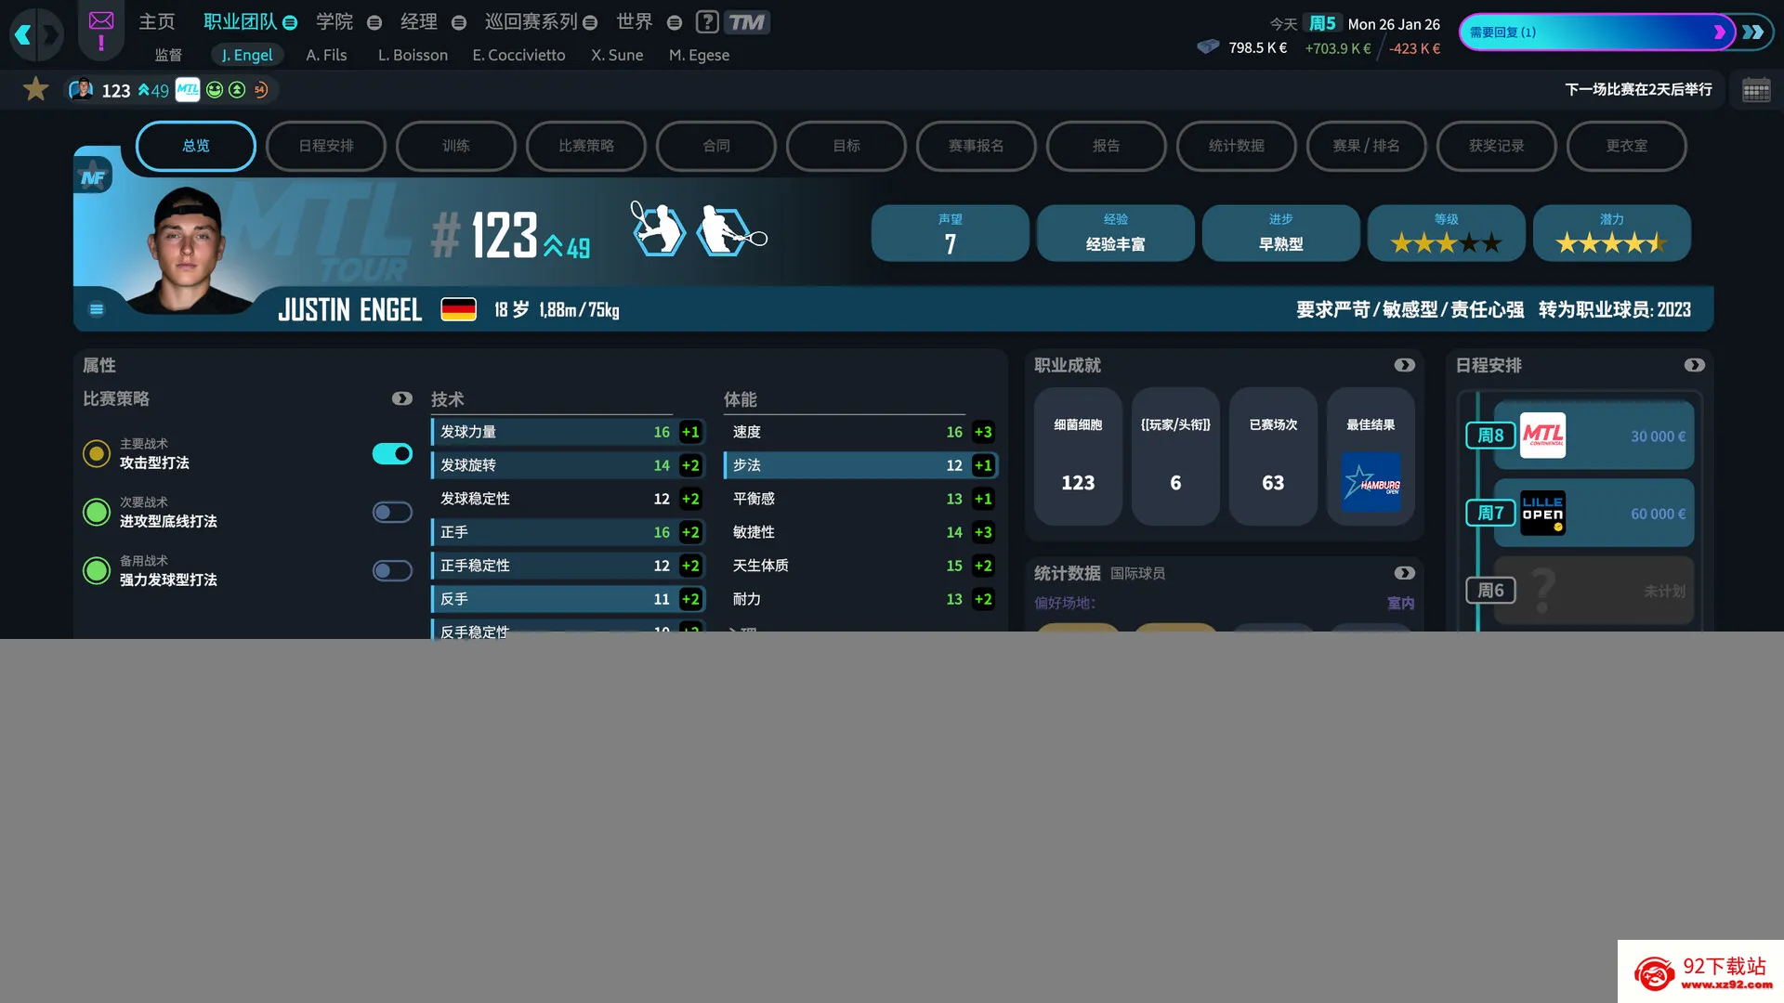Click the unplanned 周6 schedule slot
Viewport: 1784px width, 1003px height.
click(x=1593, y=591)
